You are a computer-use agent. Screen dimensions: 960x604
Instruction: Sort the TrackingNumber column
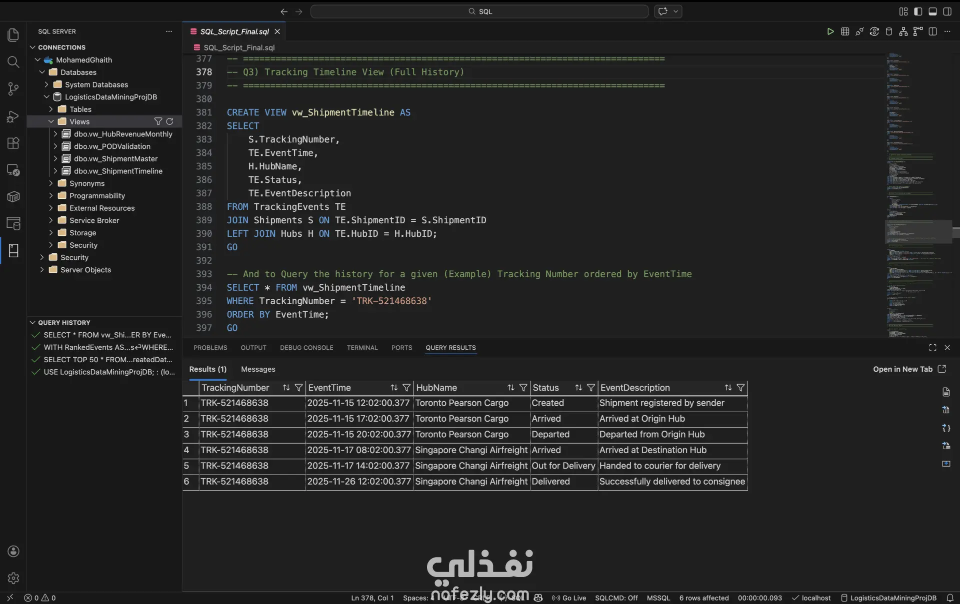pos(286,388)
